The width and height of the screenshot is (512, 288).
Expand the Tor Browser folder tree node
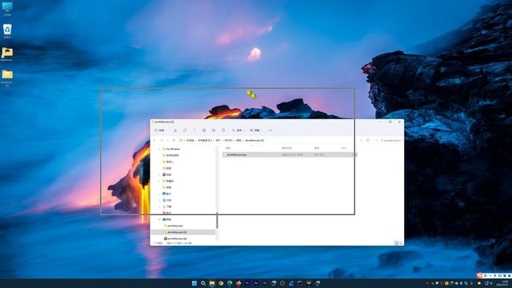tap(159, 149)
